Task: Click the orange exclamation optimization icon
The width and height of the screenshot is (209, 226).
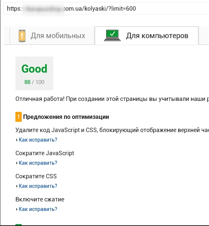Action: pyautogui.click(x=18, y=117)
